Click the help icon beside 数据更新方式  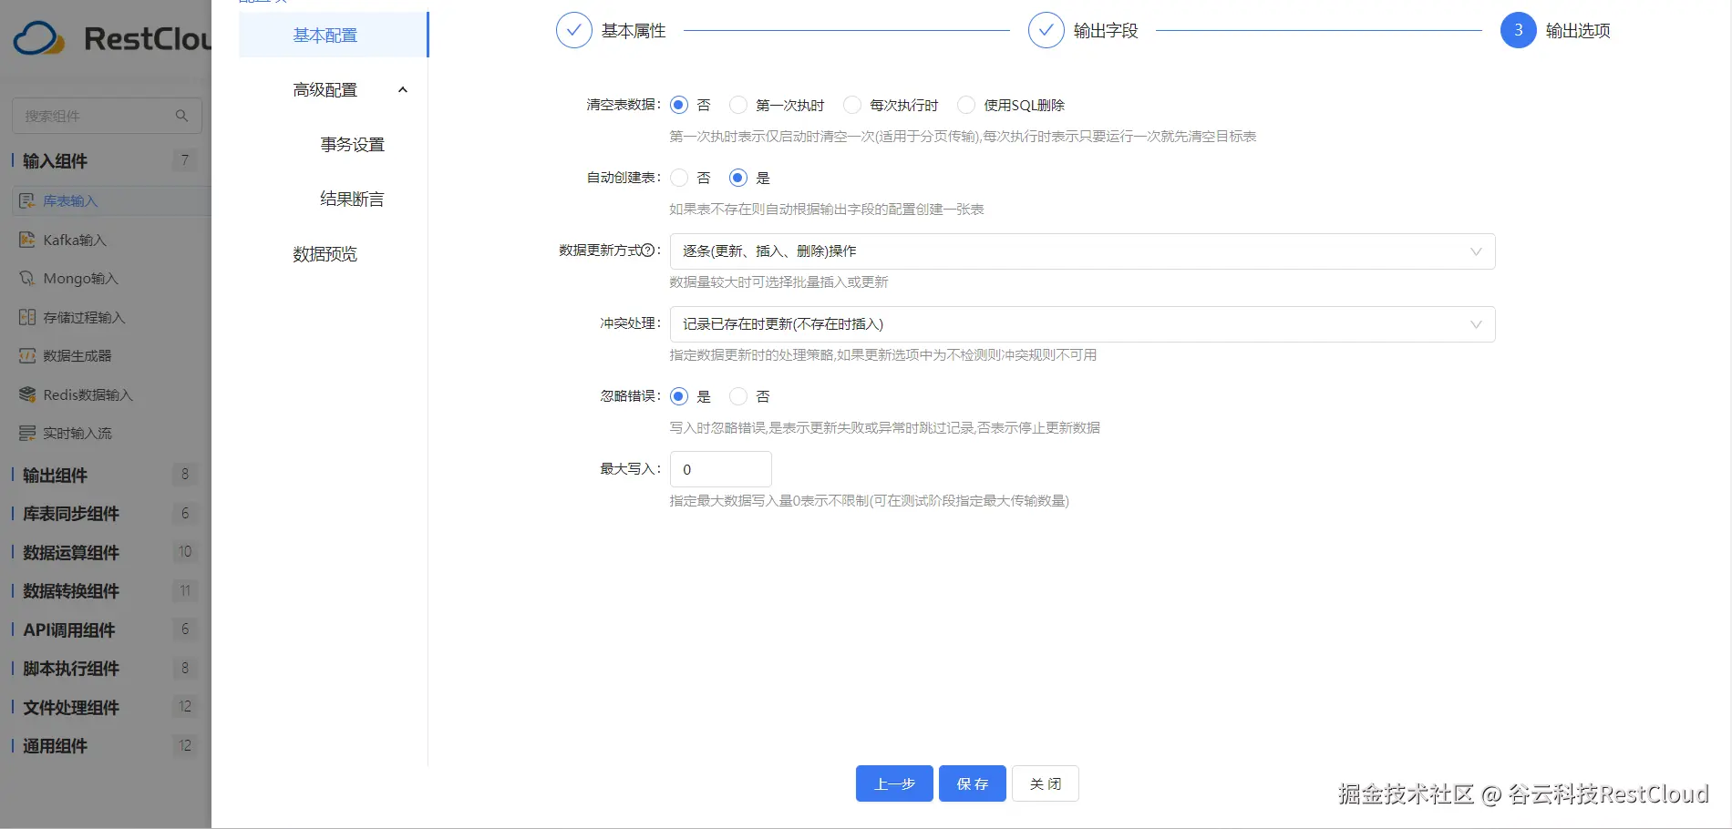[x=648, y=251]
